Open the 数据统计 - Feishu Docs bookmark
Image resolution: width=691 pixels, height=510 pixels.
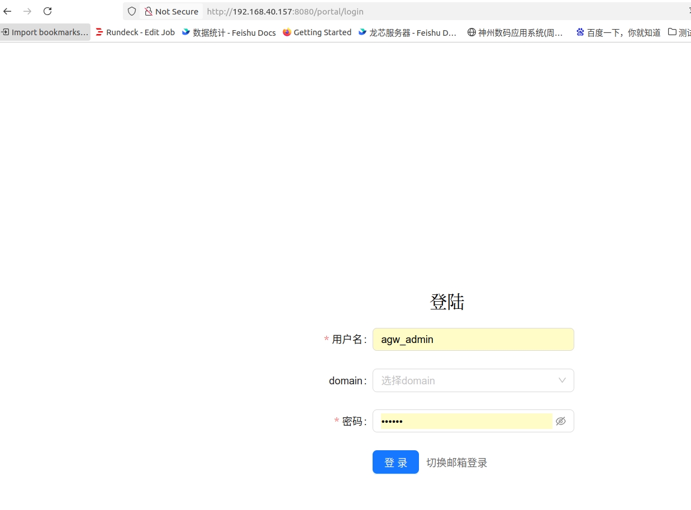[x=229, y=32]
